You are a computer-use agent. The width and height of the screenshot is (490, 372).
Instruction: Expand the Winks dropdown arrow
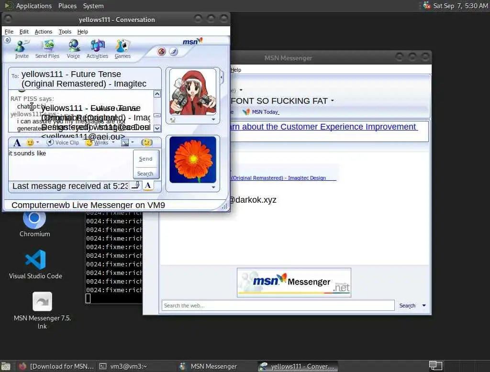tap(113, 142)
